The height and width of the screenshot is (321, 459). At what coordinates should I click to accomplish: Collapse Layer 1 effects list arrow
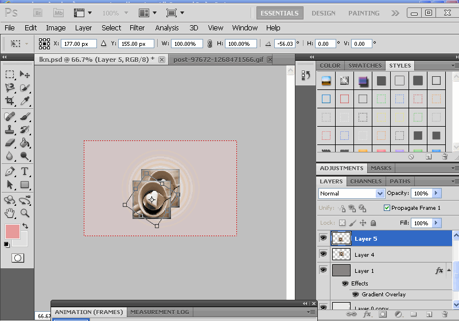coord(449,270)
